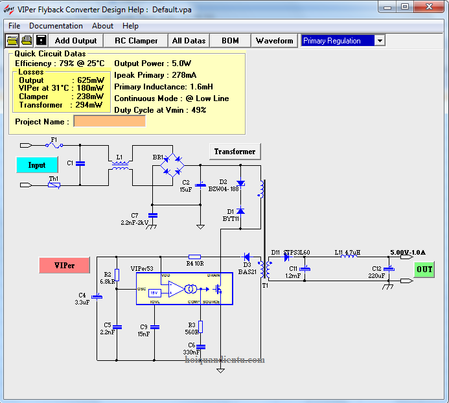The image size is (449, 403).
Task: Select the D3 BAS21 diode symbol
Action: [247, 257]
